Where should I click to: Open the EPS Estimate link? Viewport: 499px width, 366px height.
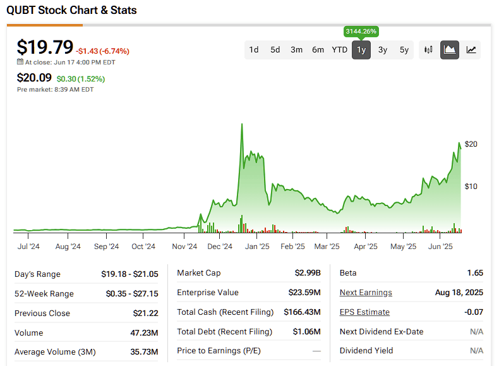coord(364,312)
